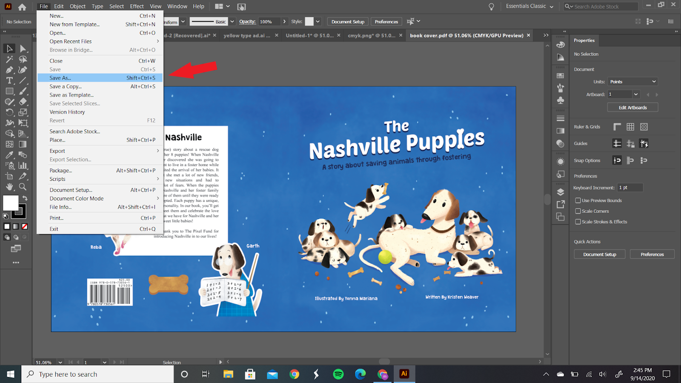Expand the Scripts submenu
This screenshot has height=383, width=681.
click(100, 179)
